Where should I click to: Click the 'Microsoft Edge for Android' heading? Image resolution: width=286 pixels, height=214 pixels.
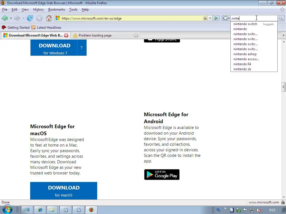(x=166, y=118)
